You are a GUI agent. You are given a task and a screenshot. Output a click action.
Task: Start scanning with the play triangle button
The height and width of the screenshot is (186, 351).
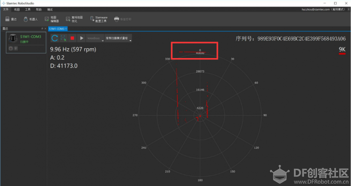[82, 38]
